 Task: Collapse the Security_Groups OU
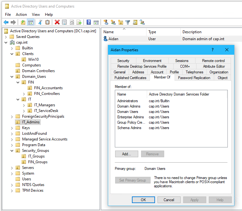tap(12, 151)
